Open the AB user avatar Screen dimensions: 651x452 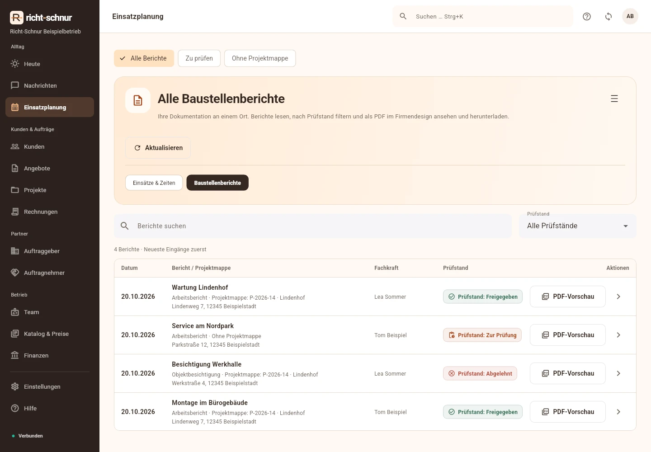point(630,16)
